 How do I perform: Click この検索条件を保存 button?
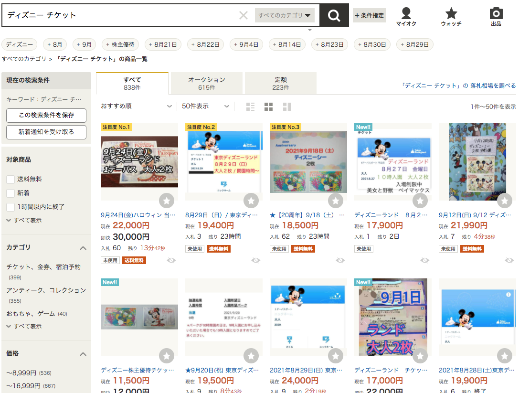(46, 115)
